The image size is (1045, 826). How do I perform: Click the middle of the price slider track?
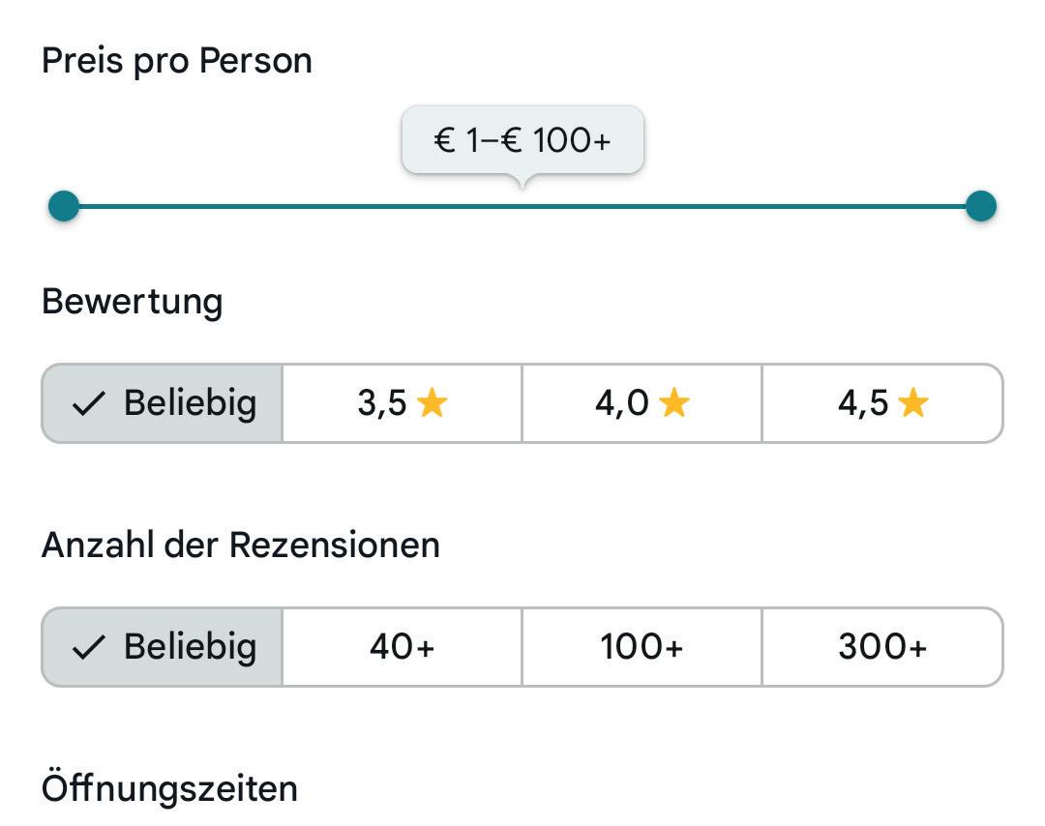click(x=522, y=206)
